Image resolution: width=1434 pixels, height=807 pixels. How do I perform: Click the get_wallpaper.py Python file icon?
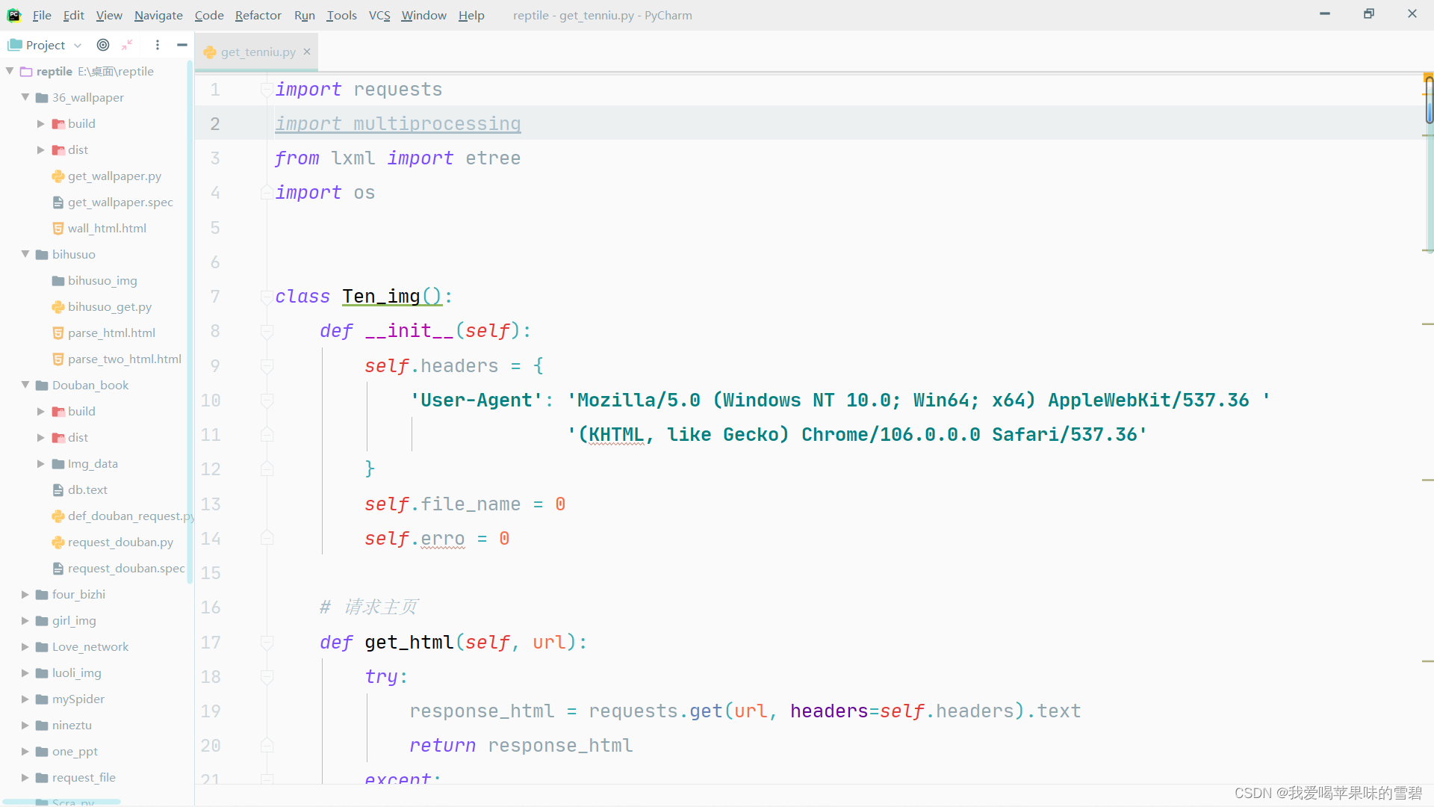click(x=58, y=176)
